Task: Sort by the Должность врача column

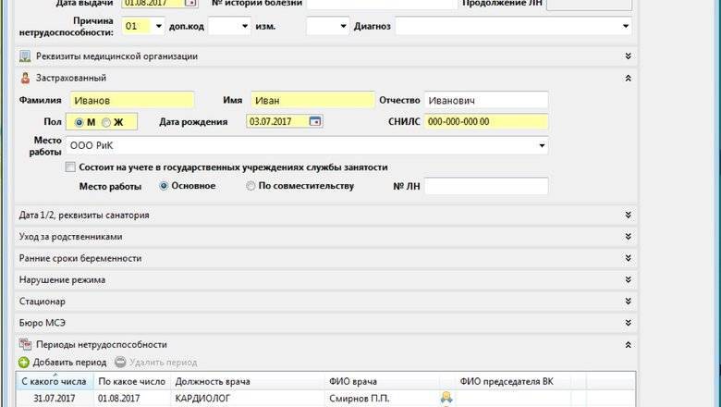Action: [248, 381]
